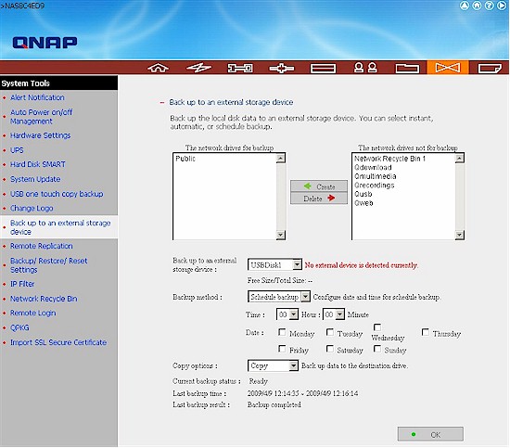Image resolution: width=510 pixels, height=448 pixels.
Task: Check the Saturday checkbox
Action: point(330,349)
